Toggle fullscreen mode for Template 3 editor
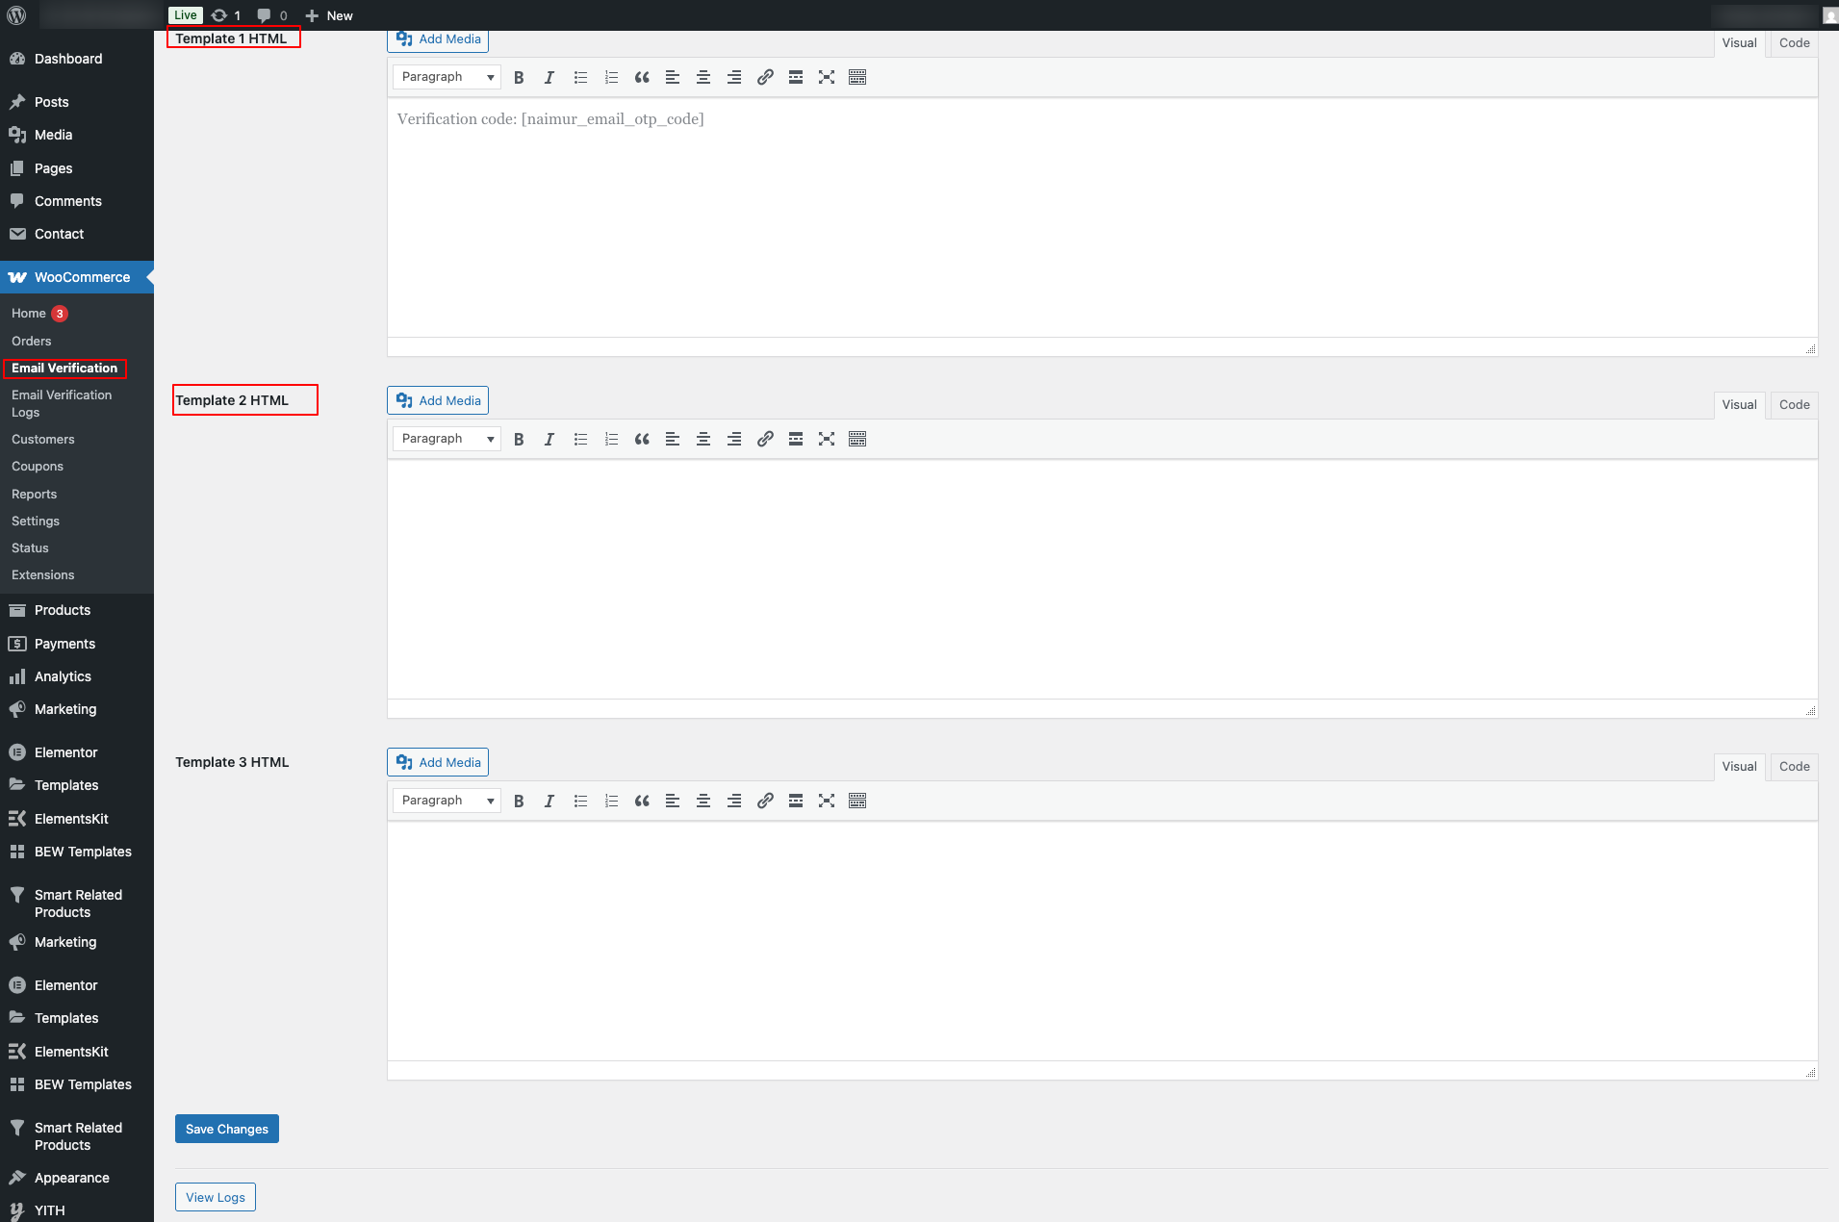 [827, 800]
